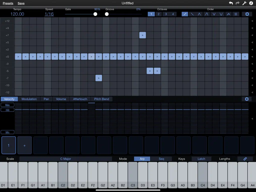
Task: Toggle first step in +0 row
Action: 18,57
